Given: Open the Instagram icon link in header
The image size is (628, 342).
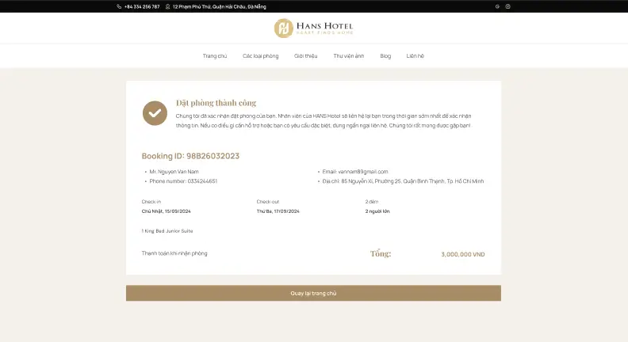Looking at the screenshot, I should point(508,6).
